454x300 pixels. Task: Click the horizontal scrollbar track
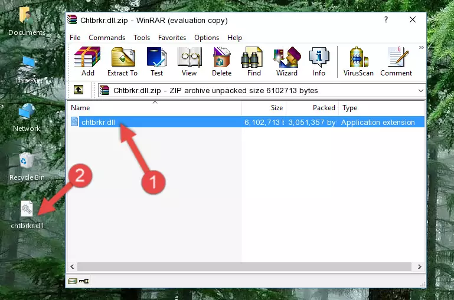coord(244,266)
